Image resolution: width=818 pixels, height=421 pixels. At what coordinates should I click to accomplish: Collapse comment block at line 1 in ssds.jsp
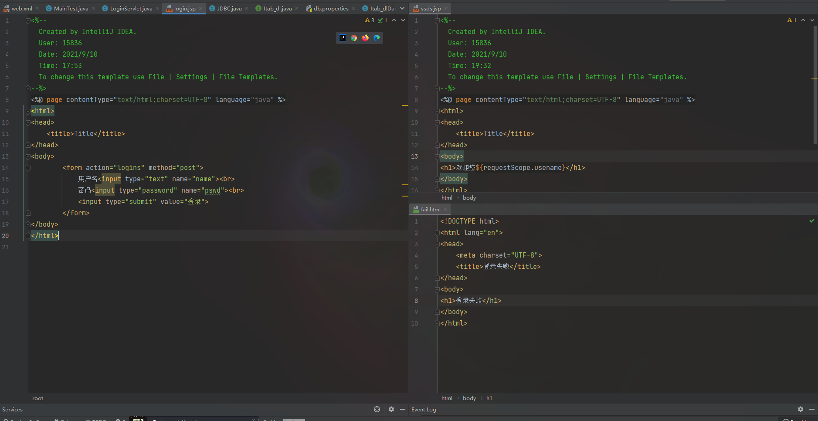point(437,20)
